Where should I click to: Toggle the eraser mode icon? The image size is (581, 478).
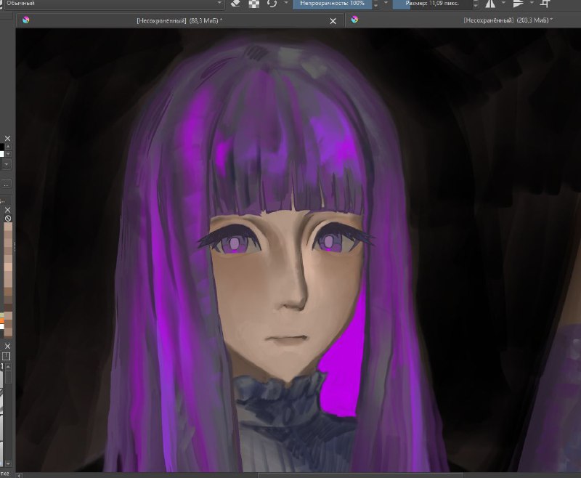[235, 4]
